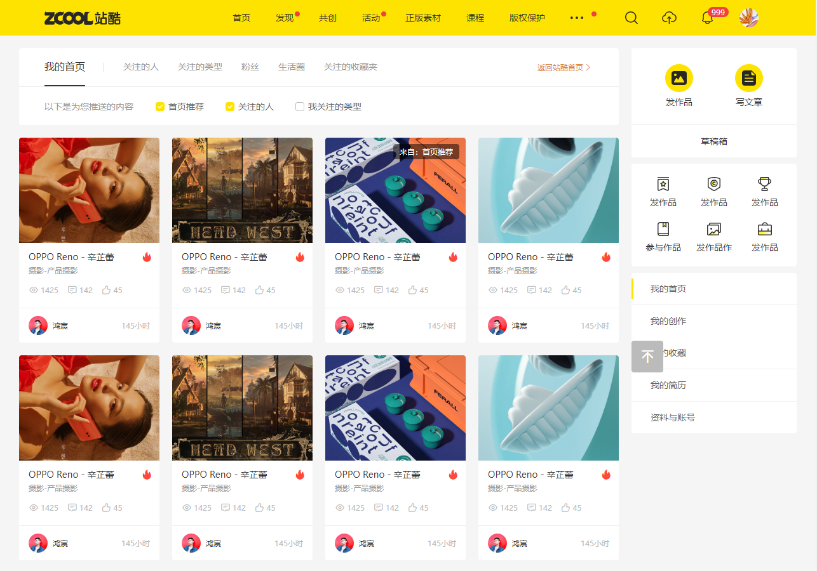Click the 参与作品 book icon
The image size is (817, 571).
[663, 229]
